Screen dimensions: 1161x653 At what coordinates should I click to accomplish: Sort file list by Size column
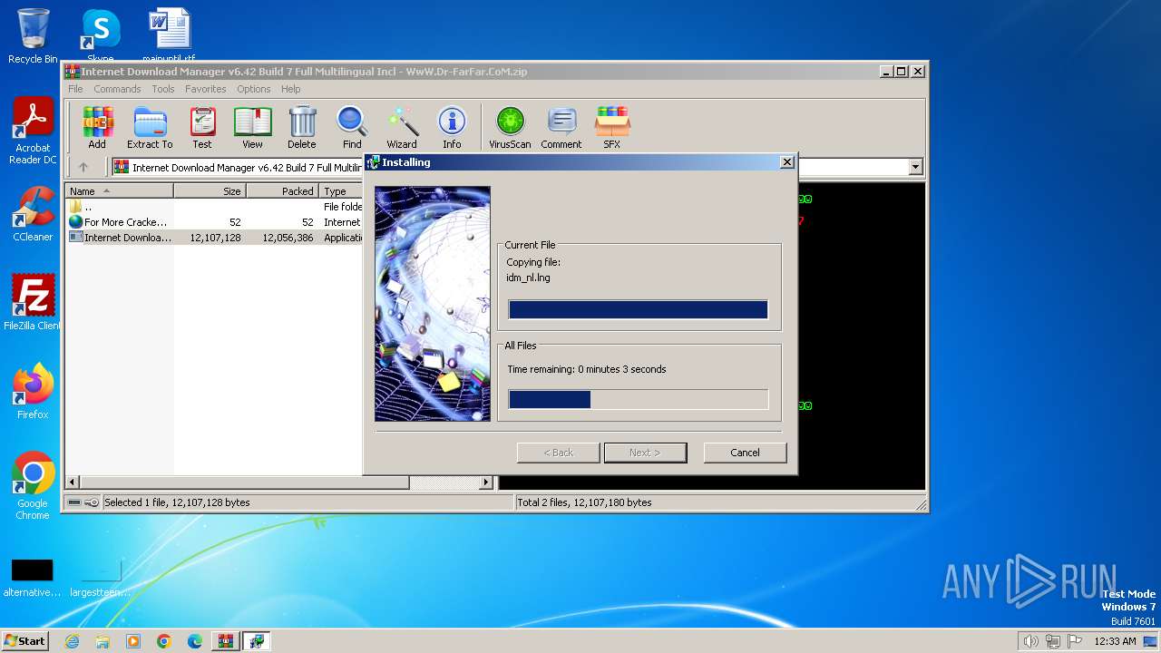210,191
